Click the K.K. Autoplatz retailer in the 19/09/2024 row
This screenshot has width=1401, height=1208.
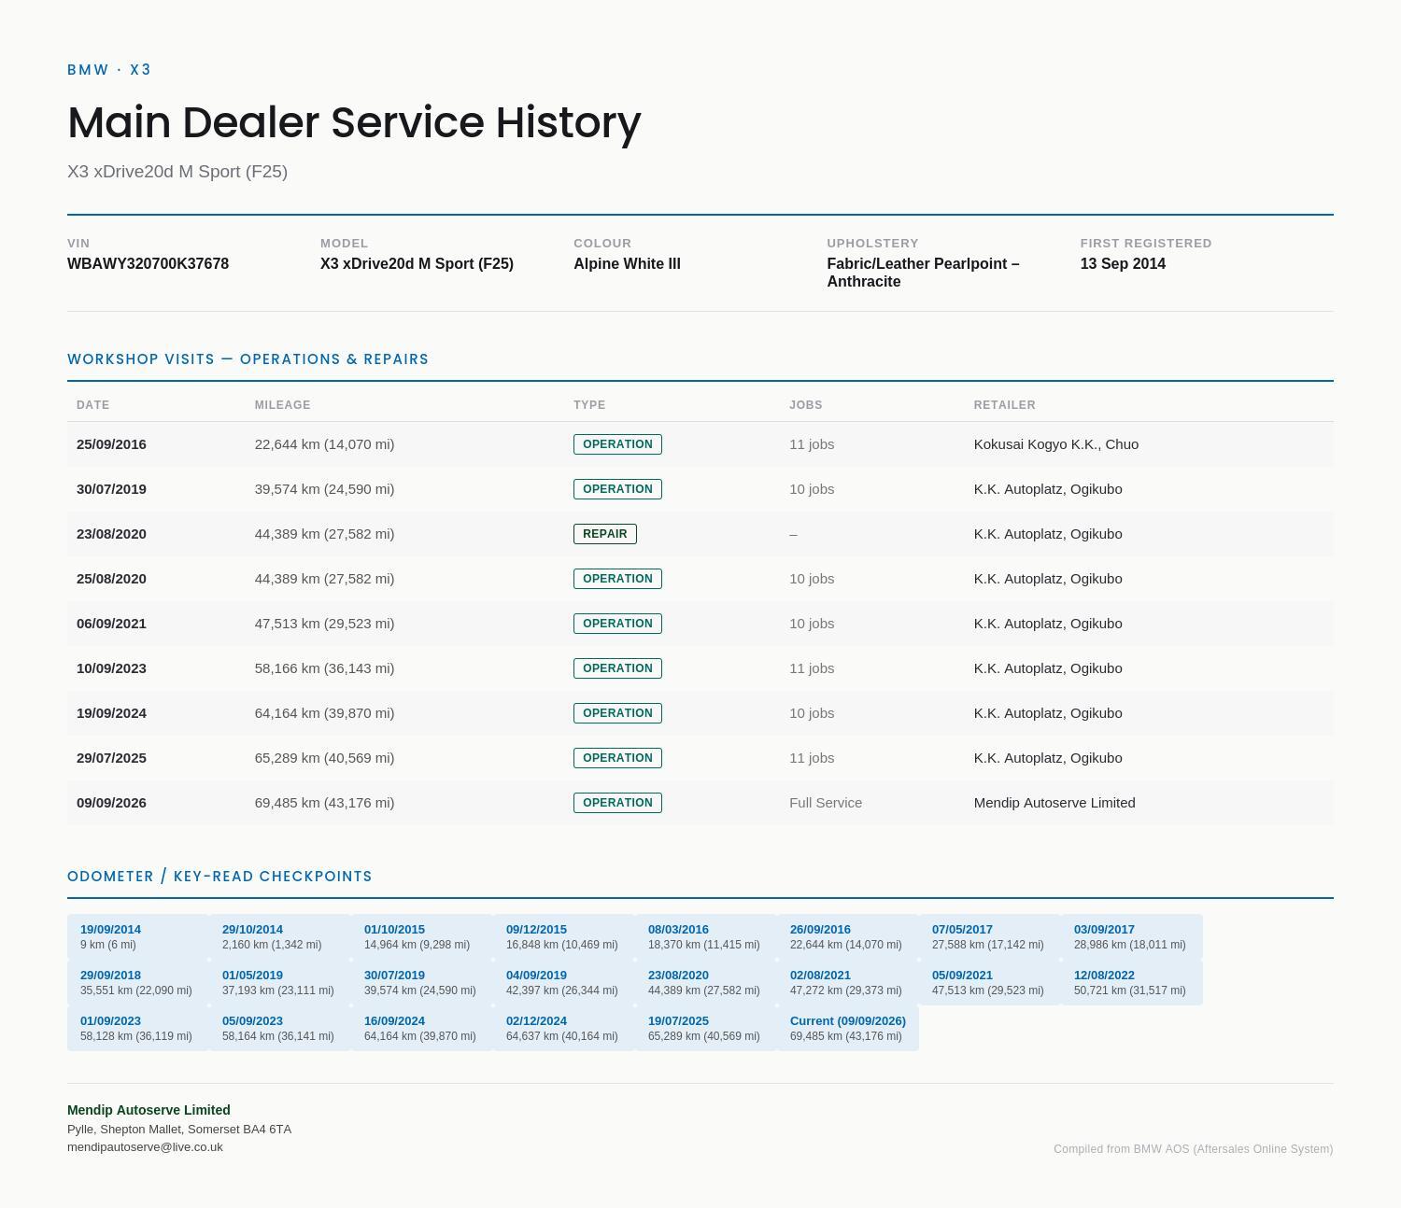coord(1048,713)
